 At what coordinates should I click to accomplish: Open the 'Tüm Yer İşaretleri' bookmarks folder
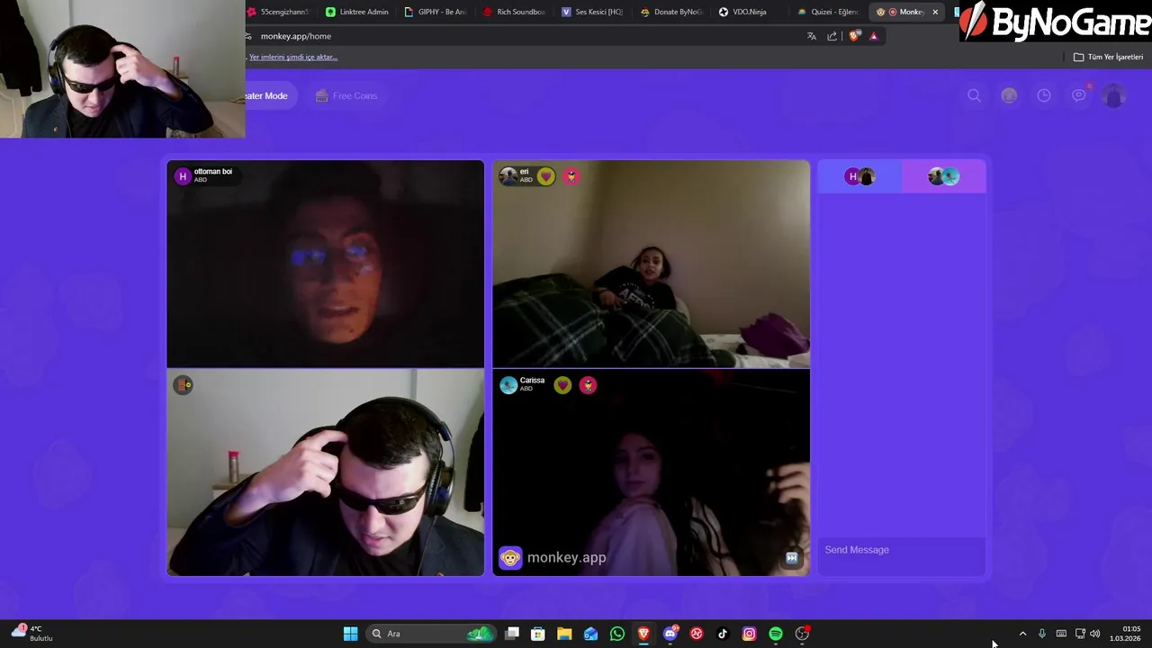[1109, 57]
